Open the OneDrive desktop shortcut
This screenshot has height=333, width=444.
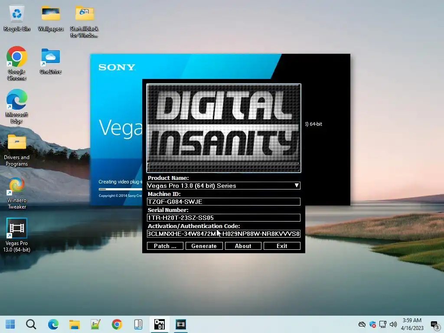point(51,61)
